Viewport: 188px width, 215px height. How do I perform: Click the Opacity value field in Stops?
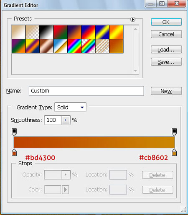coord(53,175)
